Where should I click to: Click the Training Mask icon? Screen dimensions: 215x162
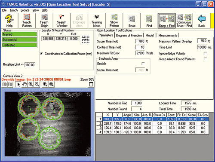pos(97,21)
